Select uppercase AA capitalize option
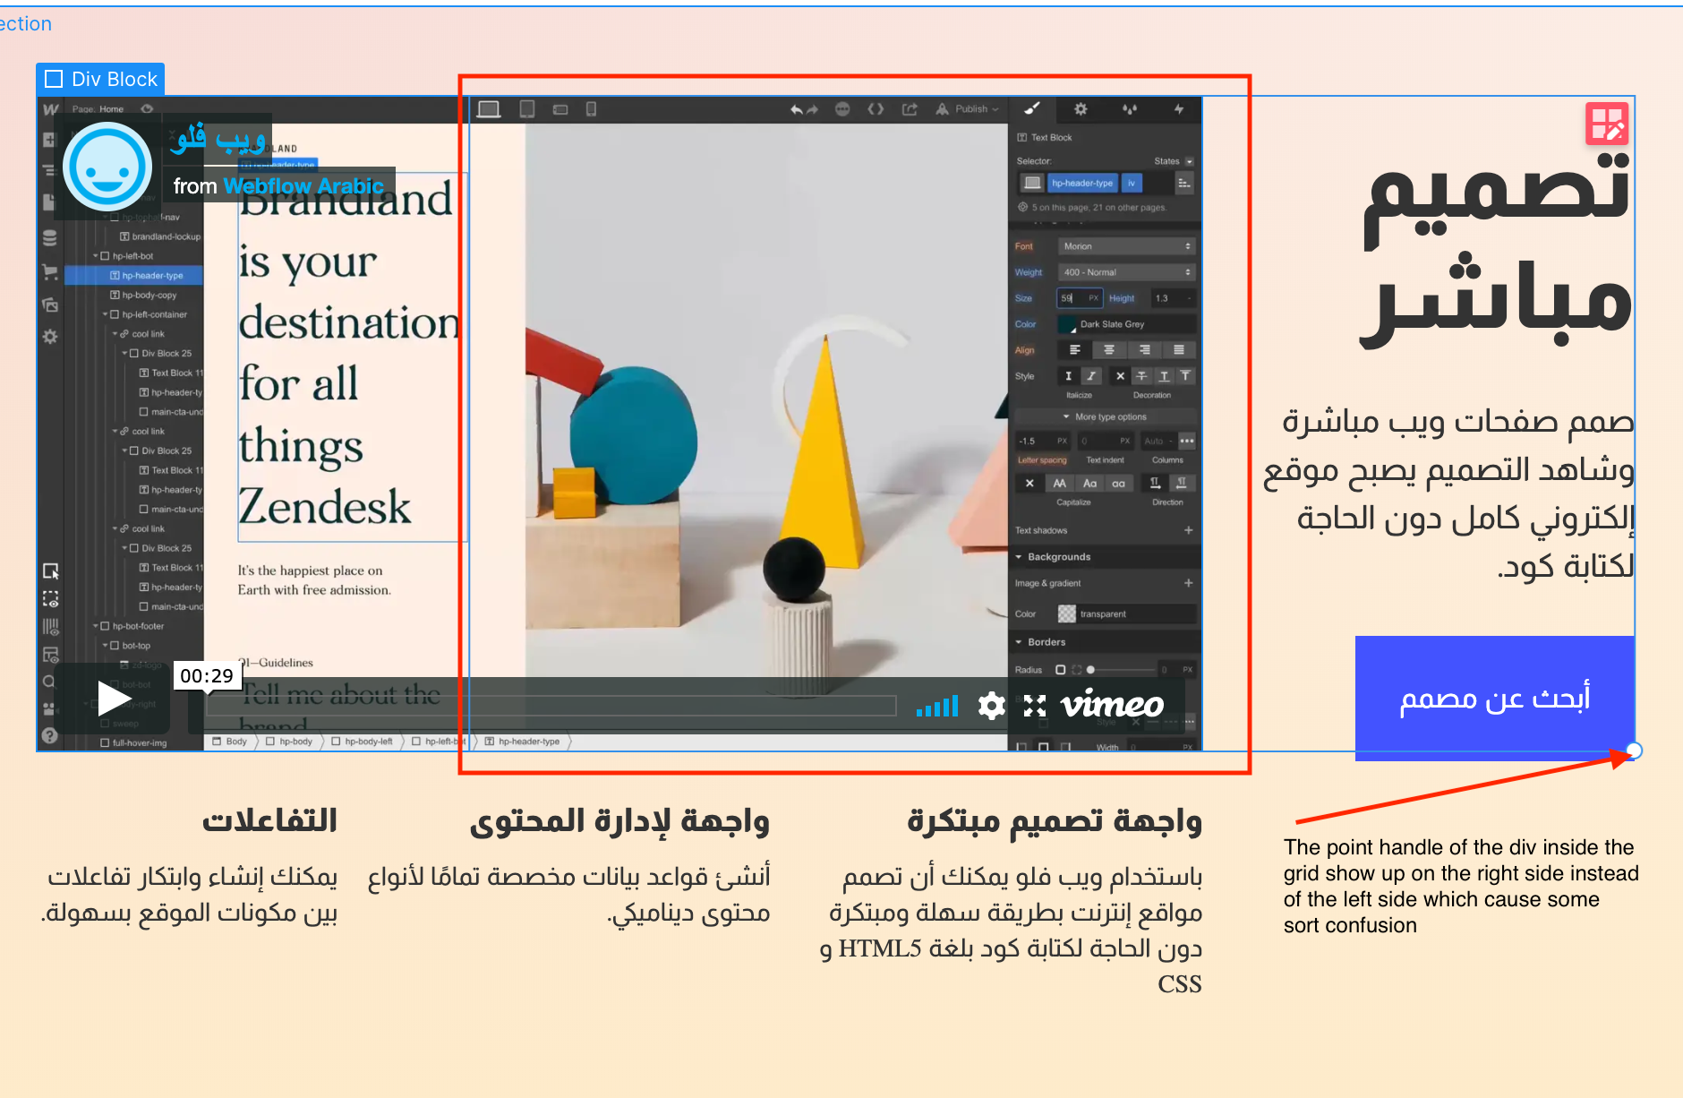 point(1059,484)
